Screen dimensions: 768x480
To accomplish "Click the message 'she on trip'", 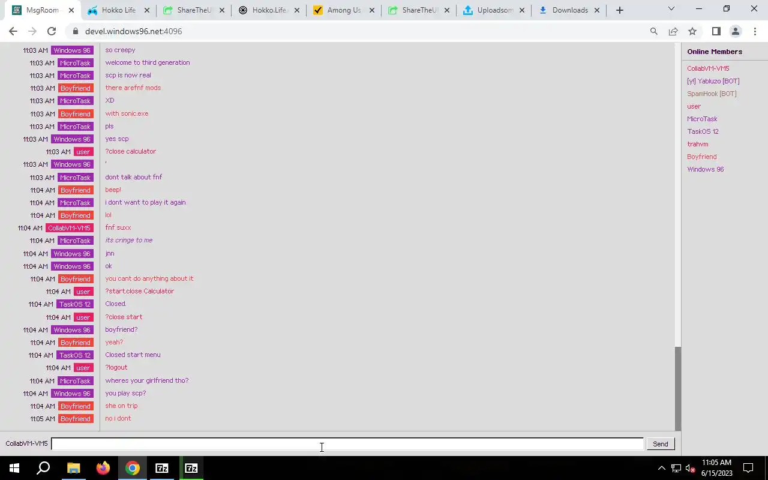I will [x=121, y=406].
